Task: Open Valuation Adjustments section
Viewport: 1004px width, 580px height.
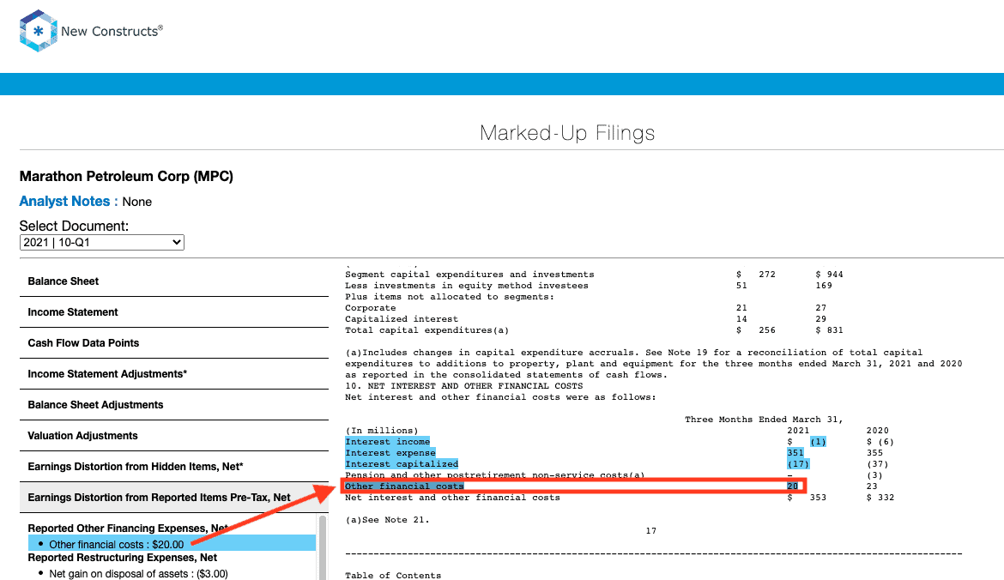Action: point(174,435)
